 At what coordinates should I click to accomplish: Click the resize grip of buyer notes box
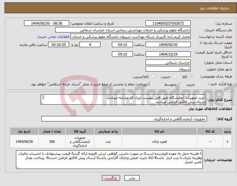17,167
